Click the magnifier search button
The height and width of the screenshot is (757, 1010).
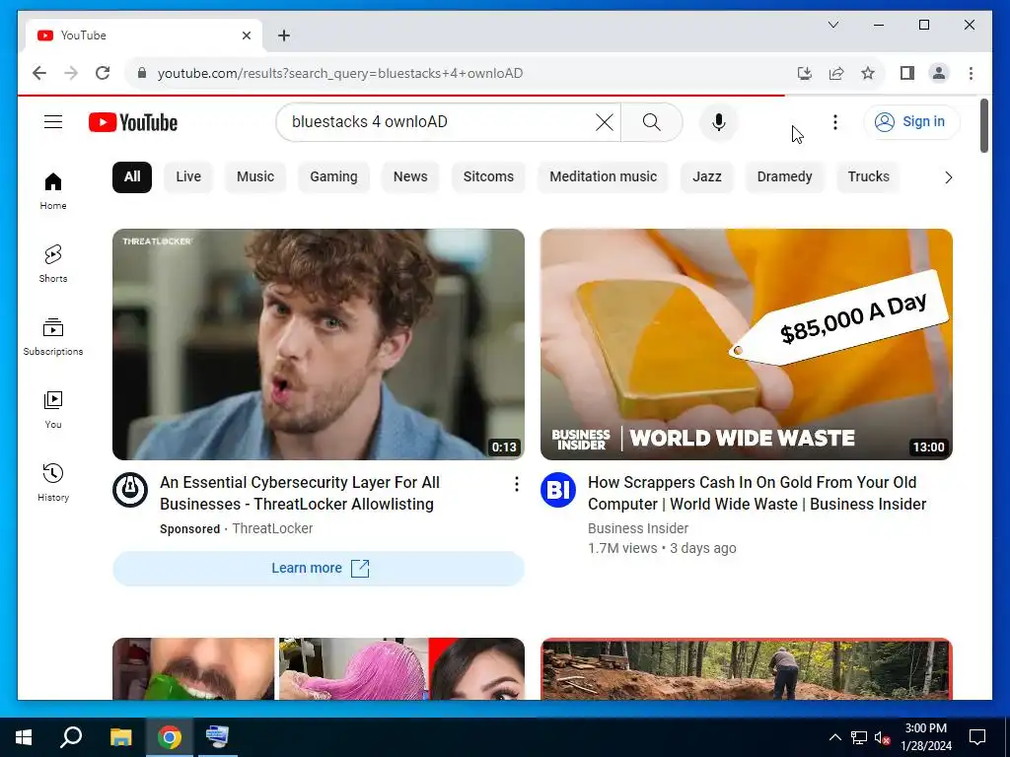coord(651,121)
